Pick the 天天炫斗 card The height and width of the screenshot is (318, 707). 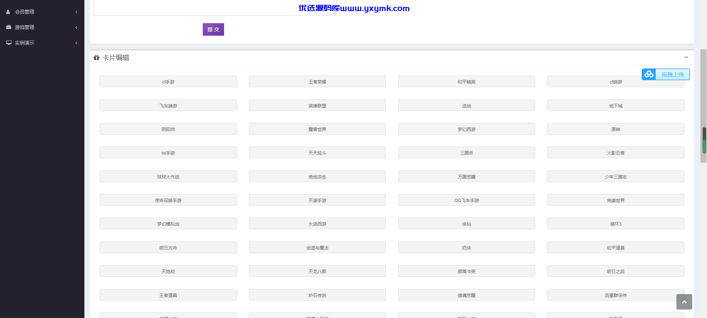317,153
